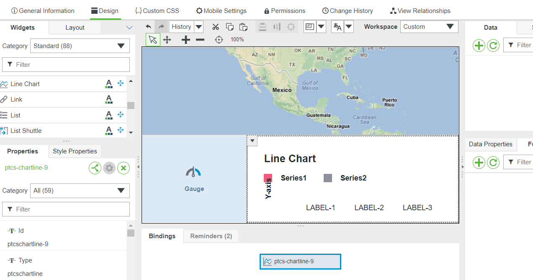Focus the widgets Filter field
The height and width of the screenshot is (280, 533).
[x=66, y=65]
